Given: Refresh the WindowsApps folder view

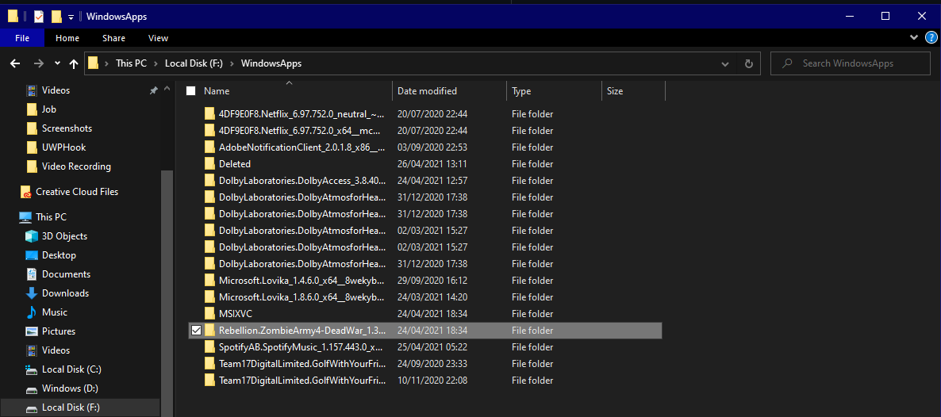Looking at the screenshot, I should tap(748, 63).
